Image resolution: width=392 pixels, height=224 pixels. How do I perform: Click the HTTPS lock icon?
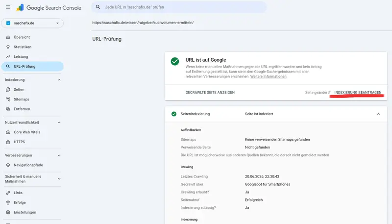pyautogui.click(x=8, y=142)
